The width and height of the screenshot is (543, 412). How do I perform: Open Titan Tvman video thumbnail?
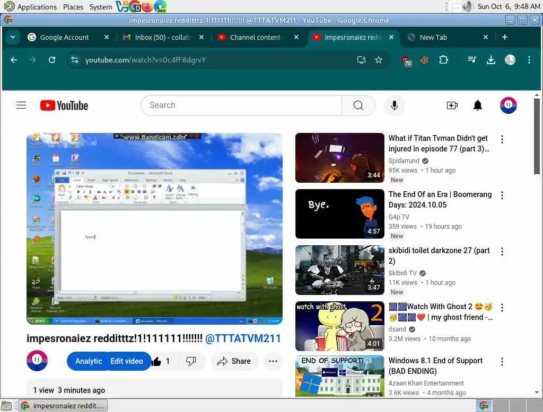click(x=340, y=158)
